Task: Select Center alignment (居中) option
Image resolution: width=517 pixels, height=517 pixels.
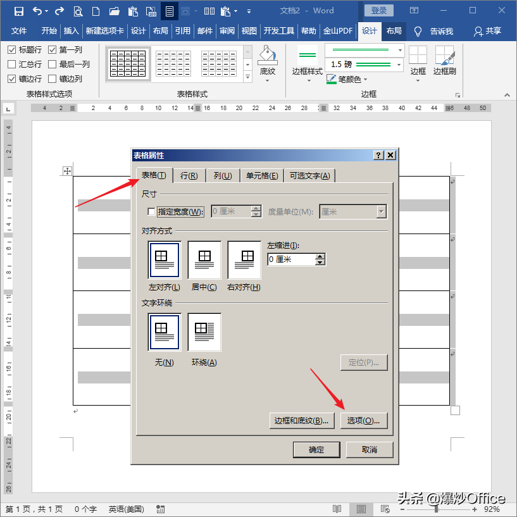Action: (x=204, y=260)
